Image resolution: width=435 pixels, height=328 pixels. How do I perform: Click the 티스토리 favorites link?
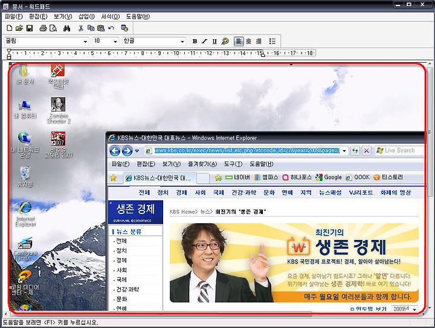pos(388,177)
